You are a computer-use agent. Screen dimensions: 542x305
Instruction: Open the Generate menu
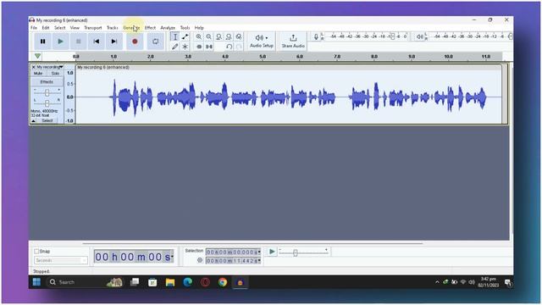point(131,28)
